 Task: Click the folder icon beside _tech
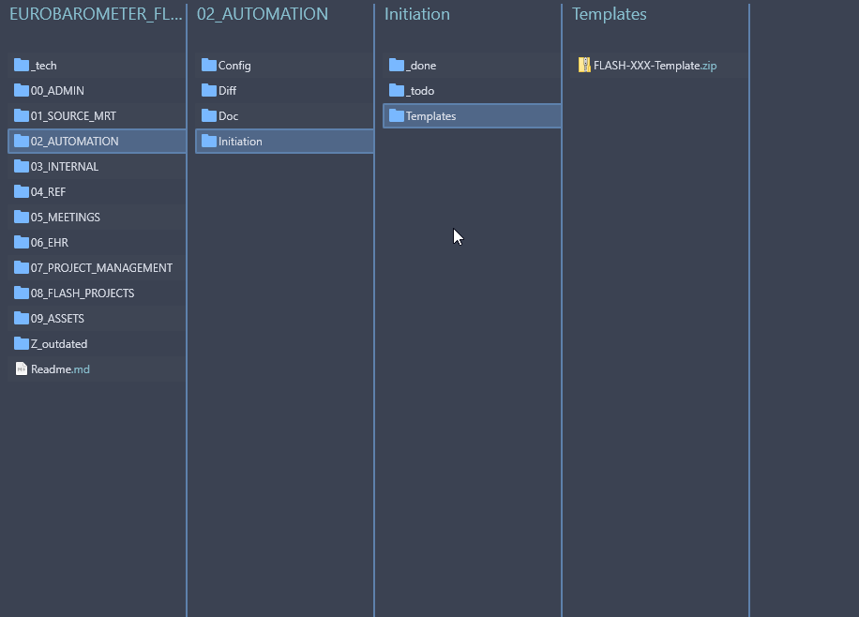coord(22,66)
